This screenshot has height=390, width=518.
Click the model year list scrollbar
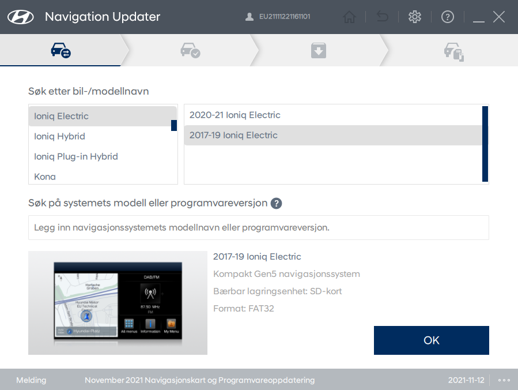(x=485, y=144)
